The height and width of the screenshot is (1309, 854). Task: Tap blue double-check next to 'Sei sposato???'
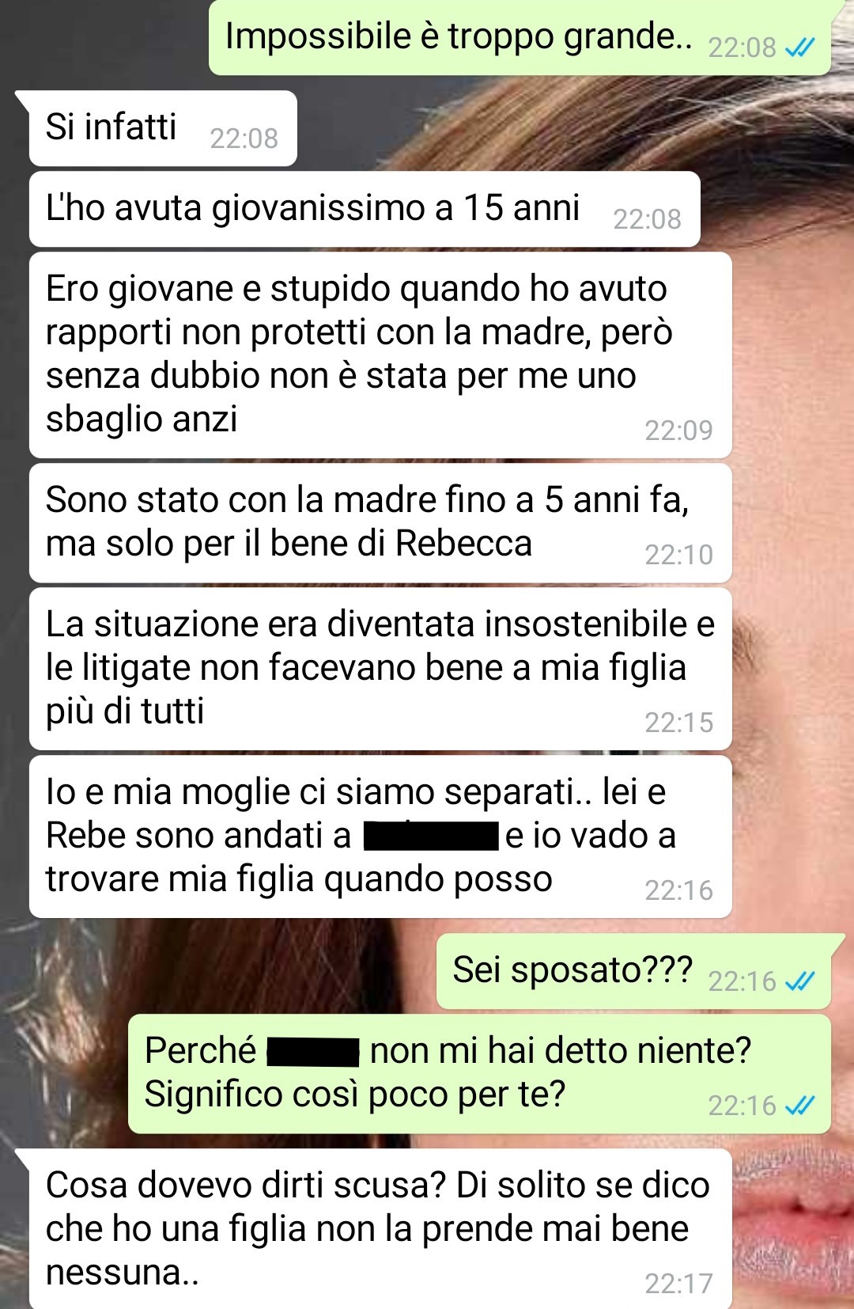(799, 981)
